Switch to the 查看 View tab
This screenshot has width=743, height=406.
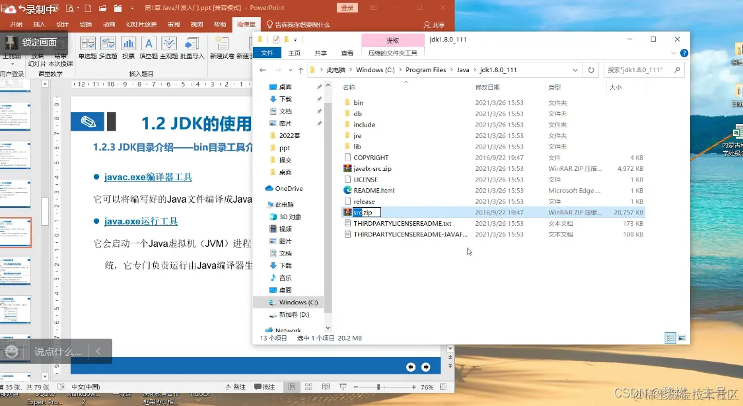[348, 52]
